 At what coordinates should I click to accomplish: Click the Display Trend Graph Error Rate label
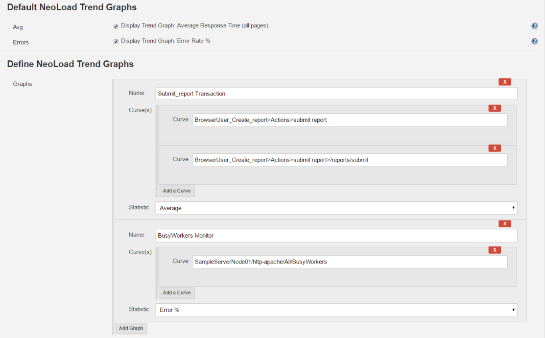(166, 41)
